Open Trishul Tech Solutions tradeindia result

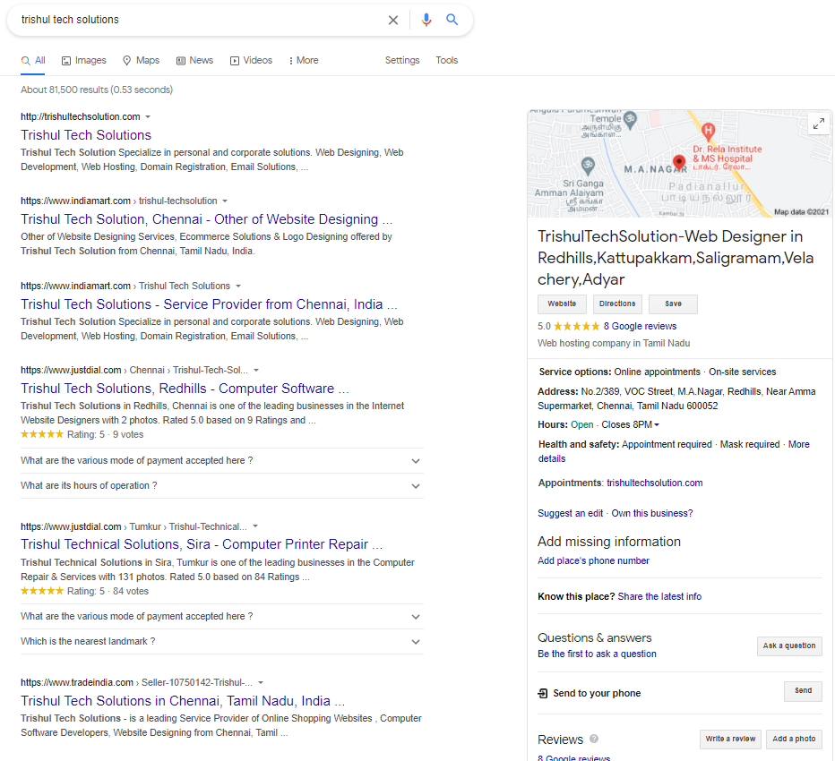[183, 701]
